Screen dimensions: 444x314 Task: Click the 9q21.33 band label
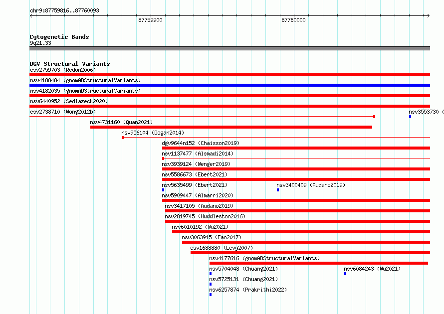click(40, 43)
